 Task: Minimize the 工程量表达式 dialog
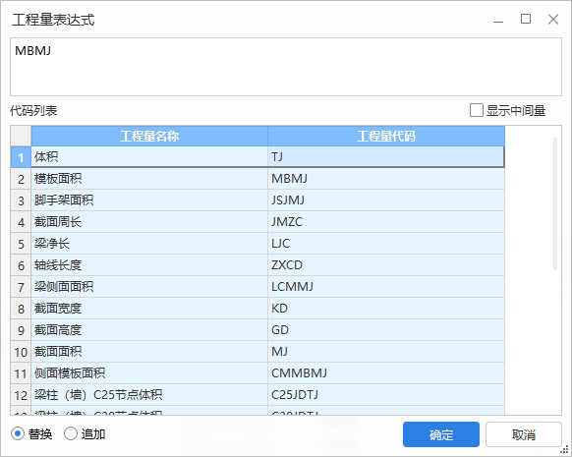(498, 22)
